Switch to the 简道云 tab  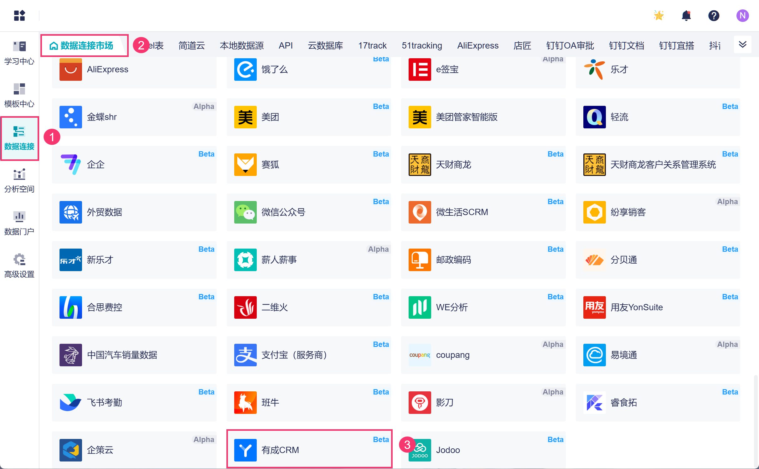coord(192,46)
